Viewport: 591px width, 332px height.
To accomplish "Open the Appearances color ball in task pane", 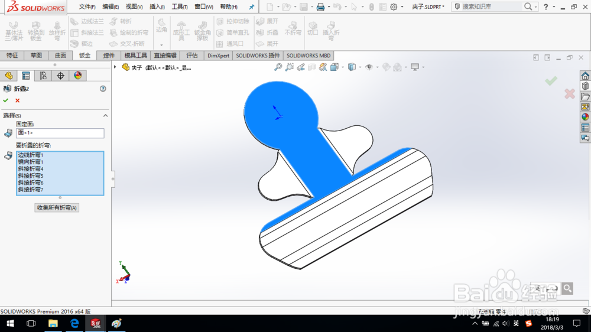I will (x=585, y=117).
